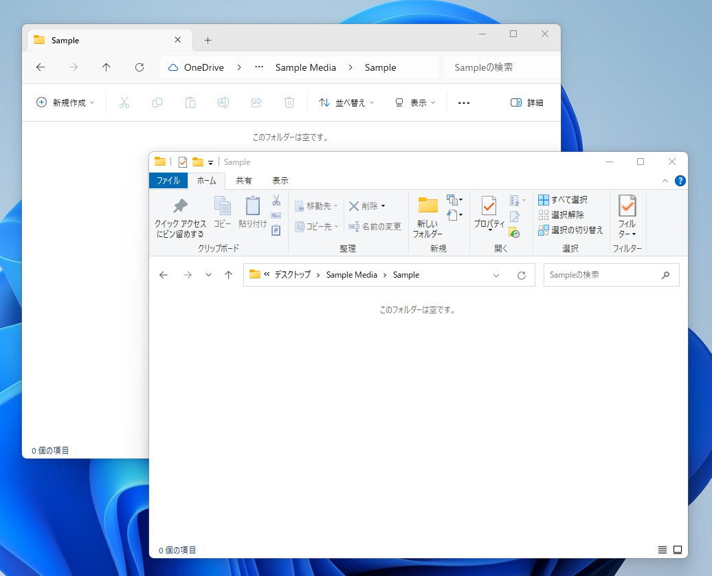
Task: Click the プロパティ checkmark icon
Action: pyautogui.click(x=489, y=206)
